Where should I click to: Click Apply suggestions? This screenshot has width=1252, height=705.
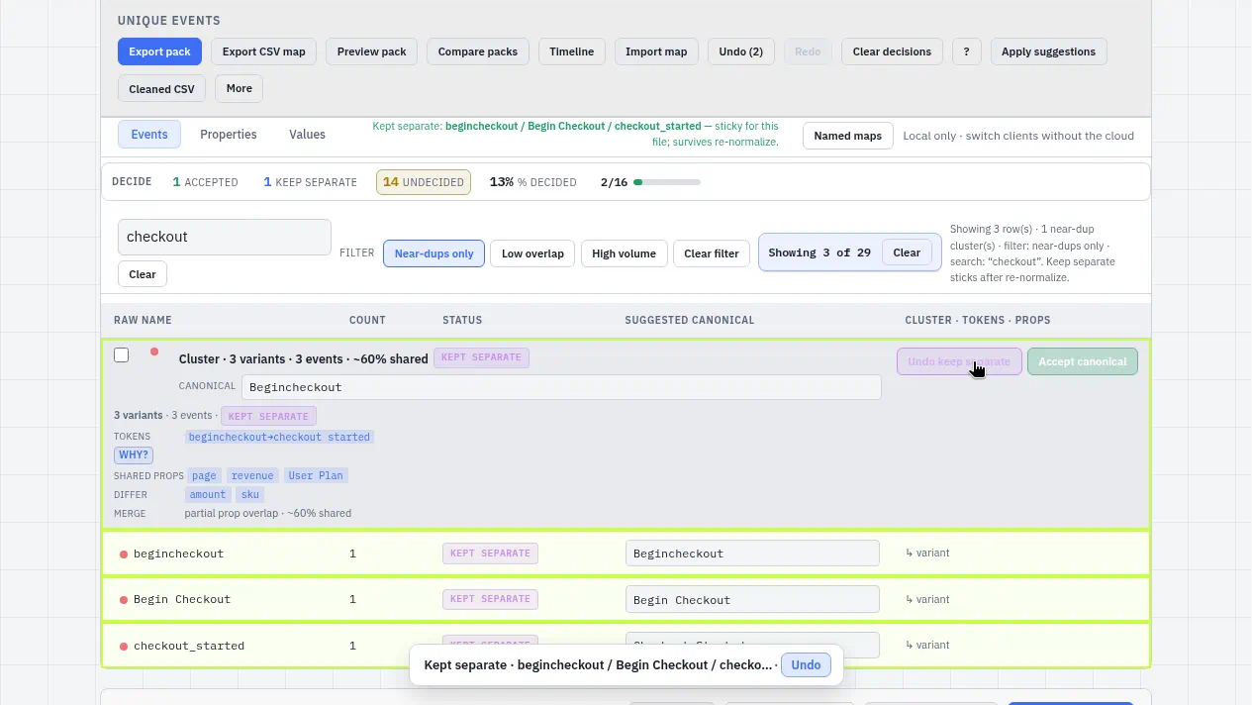[x=1048, y=51]
